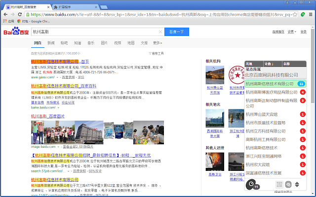The width and height of the screenshot is (316, 197).
Task: Select the 网页 search category
Action: (x=38, y=43)
